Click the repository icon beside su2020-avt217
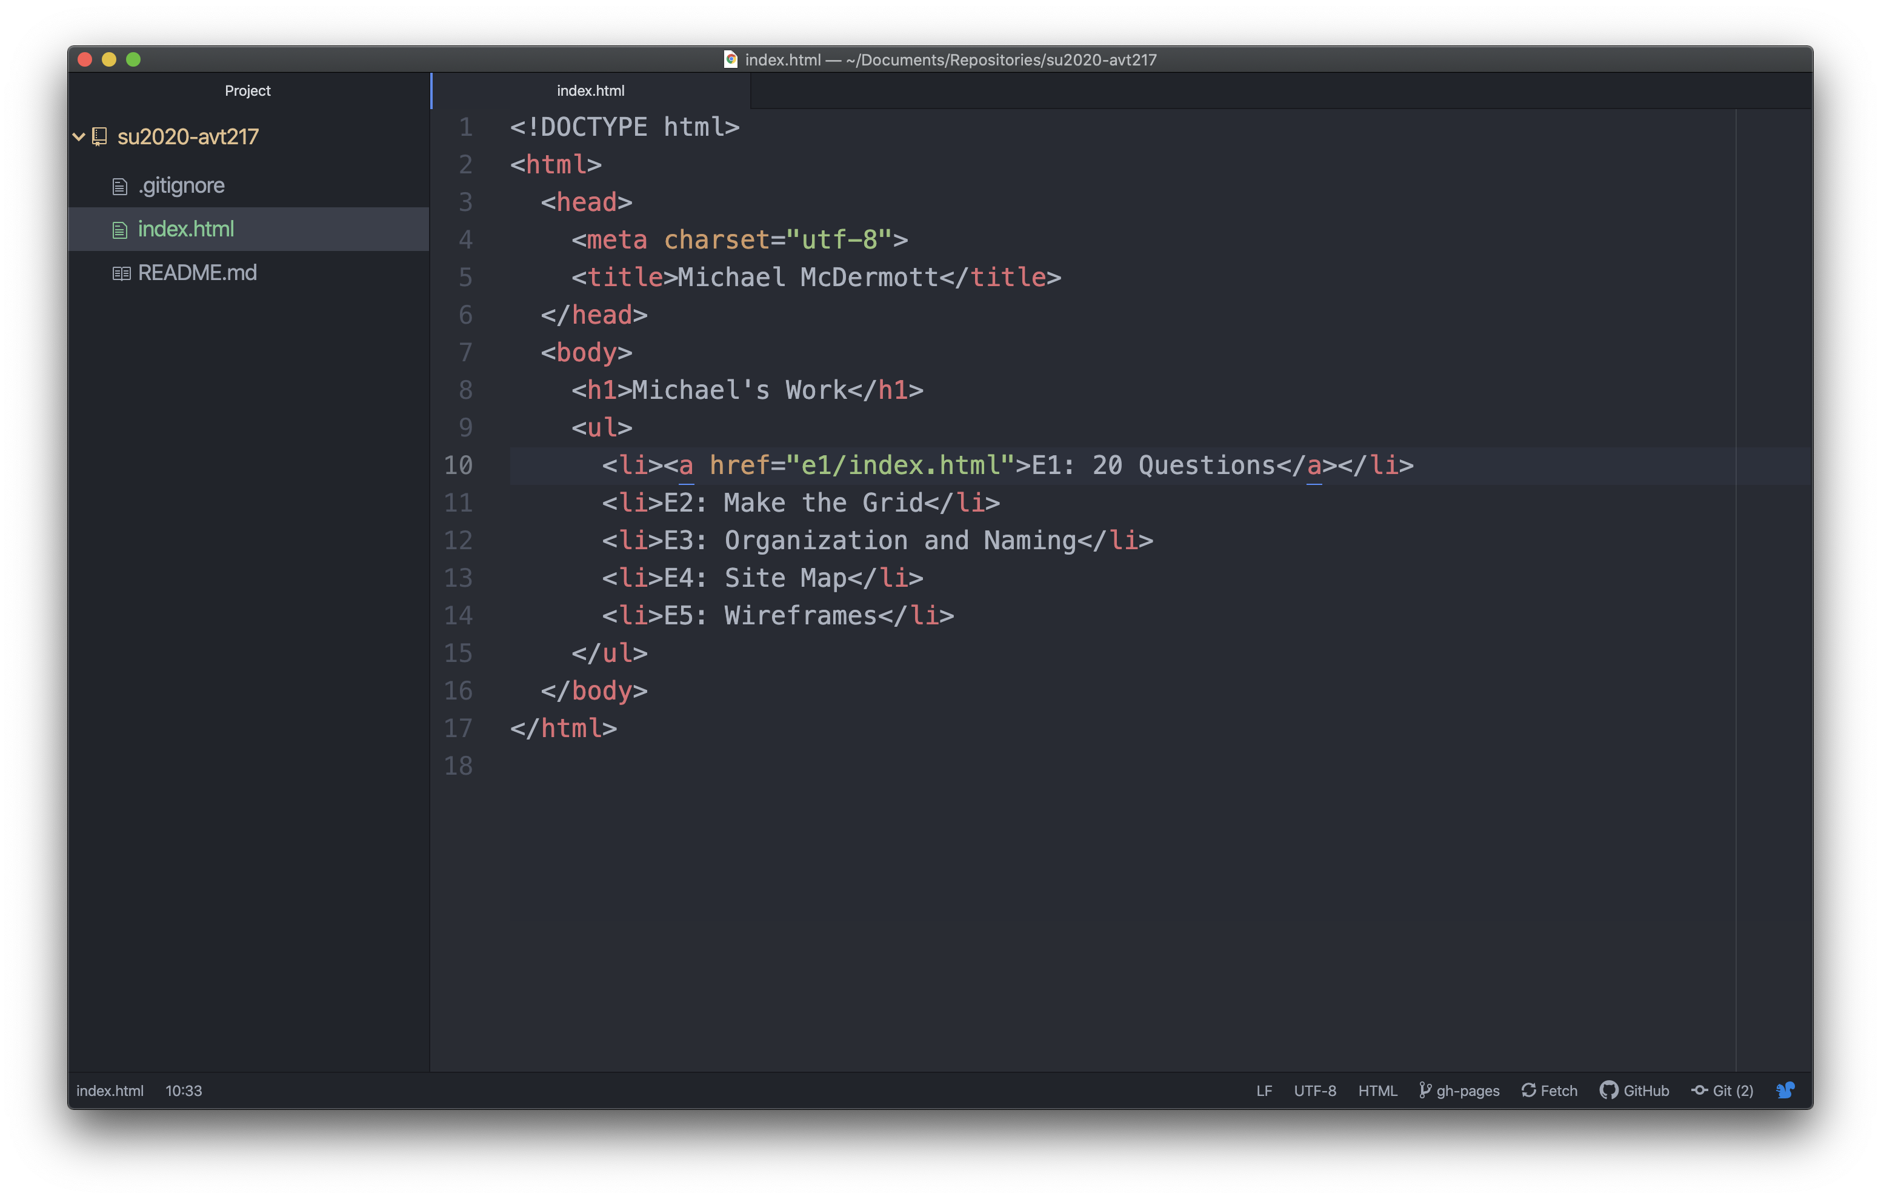 tap(100, 137)
